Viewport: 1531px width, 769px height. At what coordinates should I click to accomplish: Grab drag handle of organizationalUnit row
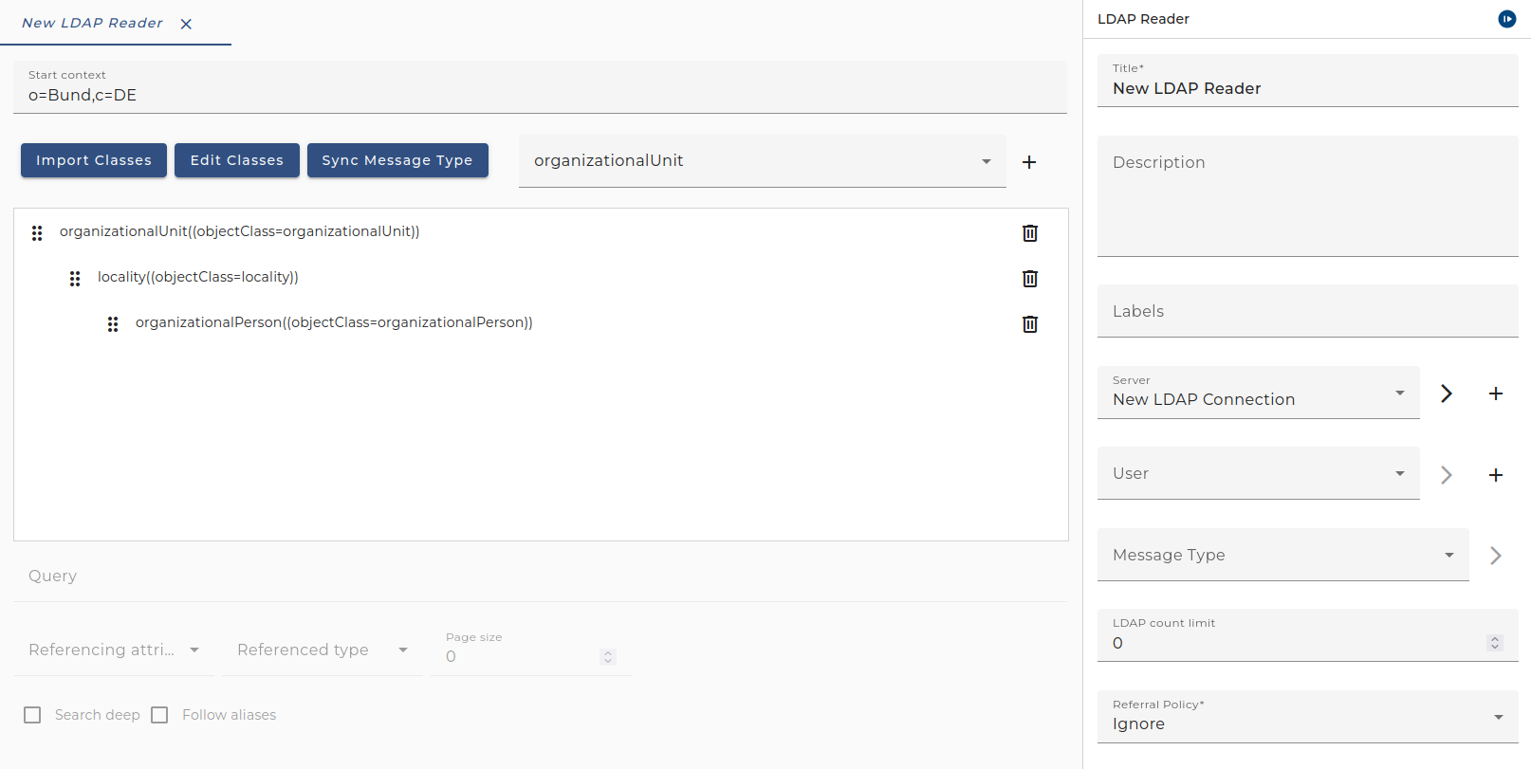37,232
